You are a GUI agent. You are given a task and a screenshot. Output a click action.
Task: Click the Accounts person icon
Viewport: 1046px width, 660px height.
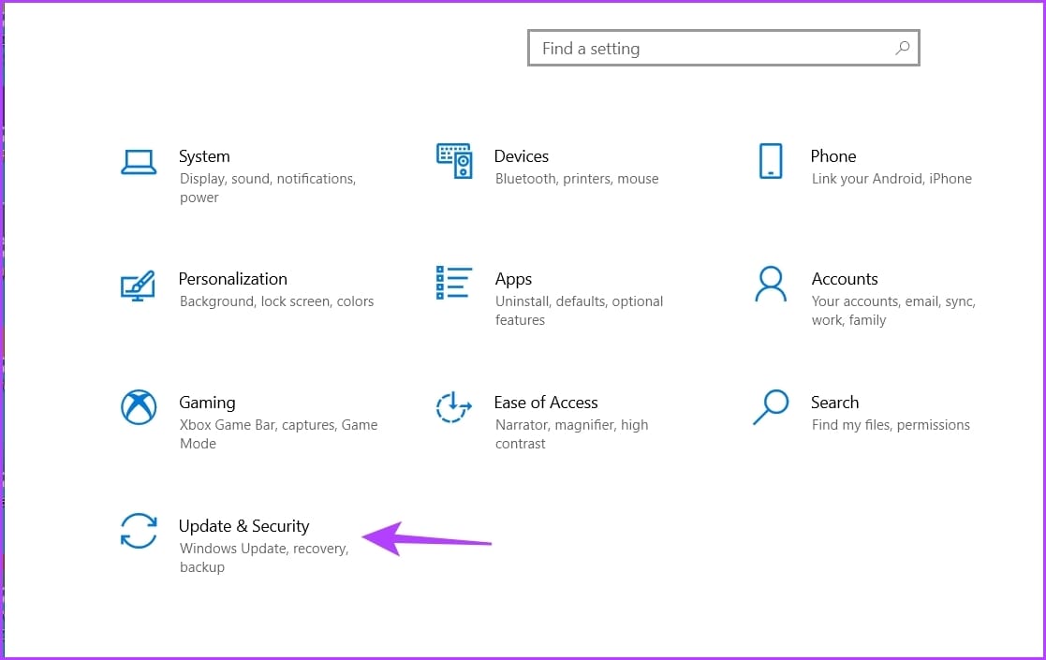[771, 284]
